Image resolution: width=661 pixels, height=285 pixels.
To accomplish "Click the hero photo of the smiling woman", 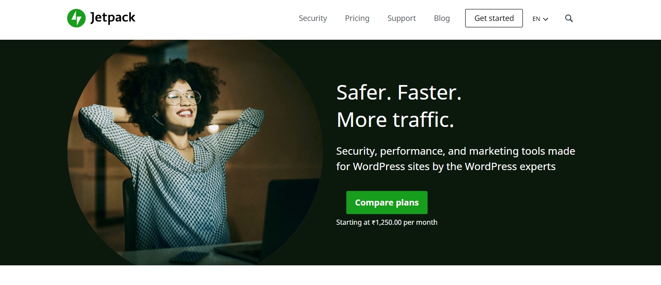I will (x=195, y=152).
